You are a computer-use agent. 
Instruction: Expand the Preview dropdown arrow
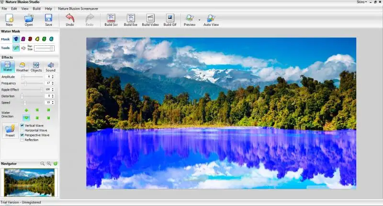(x=199, y=20)
